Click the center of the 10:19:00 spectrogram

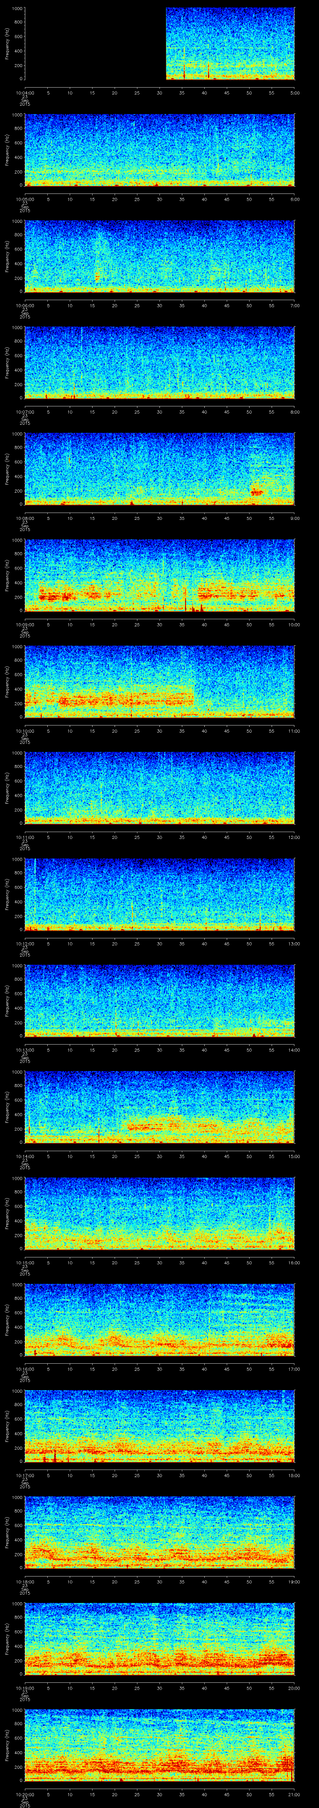tap(159, 1639)
